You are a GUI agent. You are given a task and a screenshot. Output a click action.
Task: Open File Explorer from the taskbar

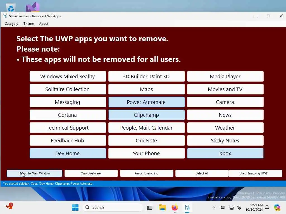click(162, 207)
